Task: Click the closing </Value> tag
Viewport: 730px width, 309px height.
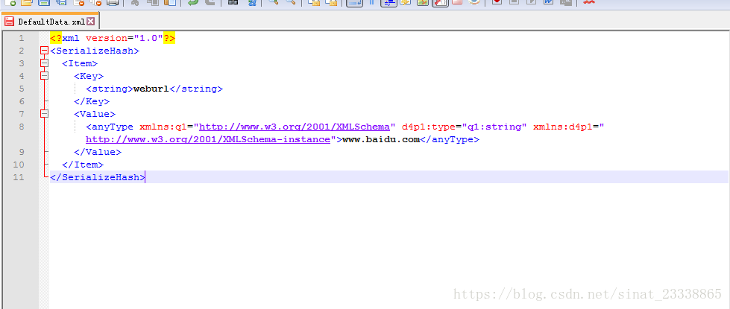Action: [98, 151]
